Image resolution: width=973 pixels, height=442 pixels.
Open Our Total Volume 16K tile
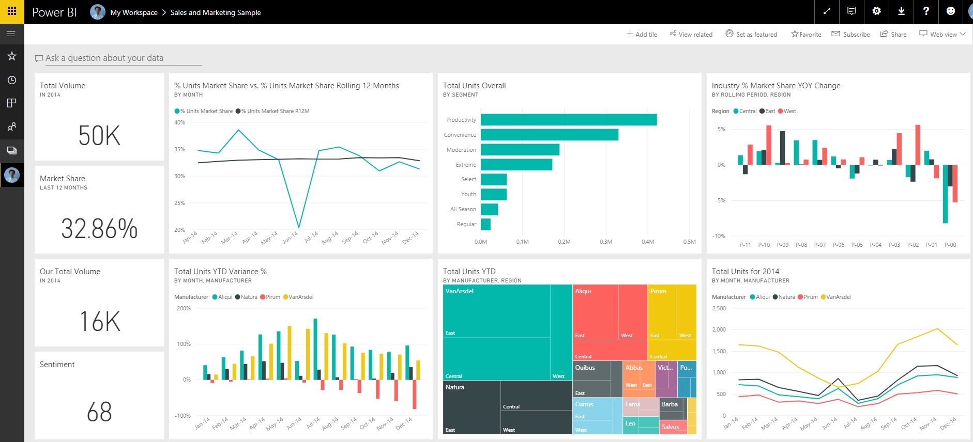(99, 303)
